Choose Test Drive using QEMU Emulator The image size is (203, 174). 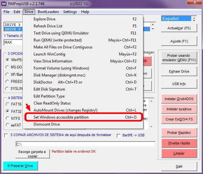(83, 33)
